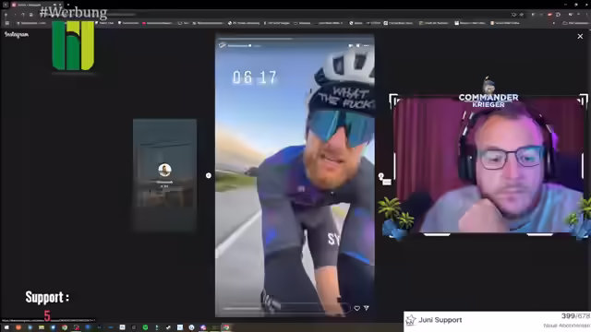Screen dimensions: 591x332
Task: Open Steam from the taskbar
Action: pos(168,327)
